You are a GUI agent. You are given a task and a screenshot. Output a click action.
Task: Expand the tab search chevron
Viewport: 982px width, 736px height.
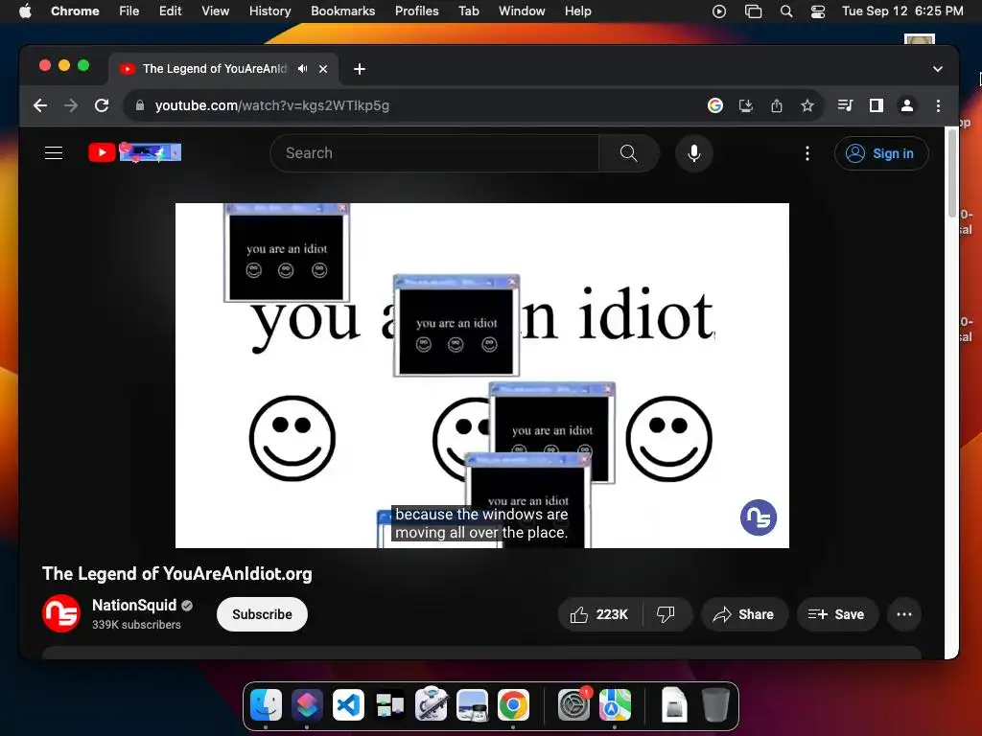[x=938, y=69]
